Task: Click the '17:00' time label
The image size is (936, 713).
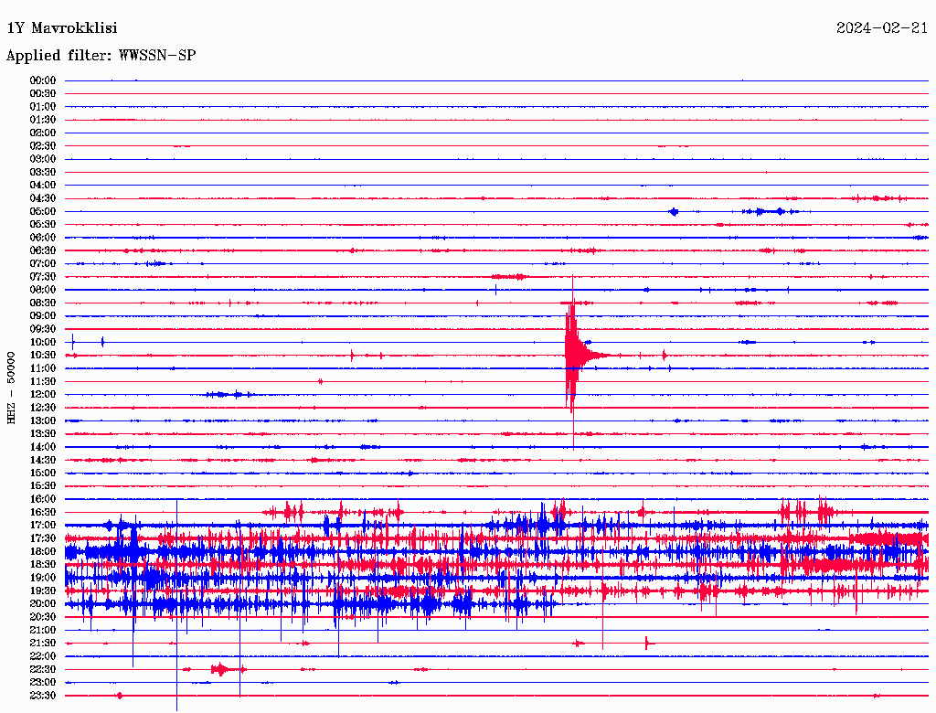Action: 42,525
